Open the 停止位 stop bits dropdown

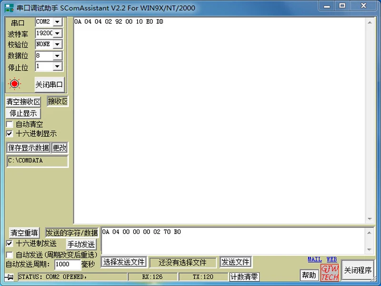coord(57,66)
